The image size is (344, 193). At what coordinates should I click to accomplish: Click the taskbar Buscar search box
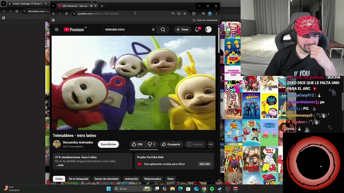(133, 189)
